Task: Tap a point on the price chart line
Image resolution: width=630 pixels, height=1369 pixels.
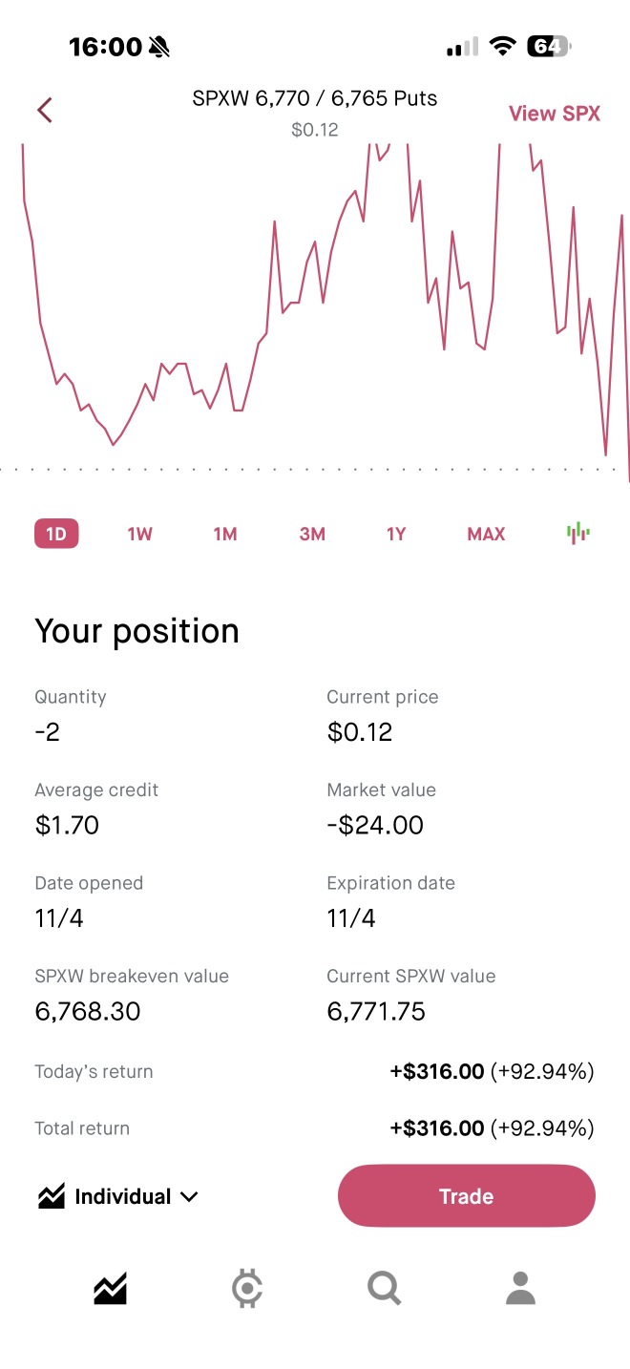Action: click(274, 223)
